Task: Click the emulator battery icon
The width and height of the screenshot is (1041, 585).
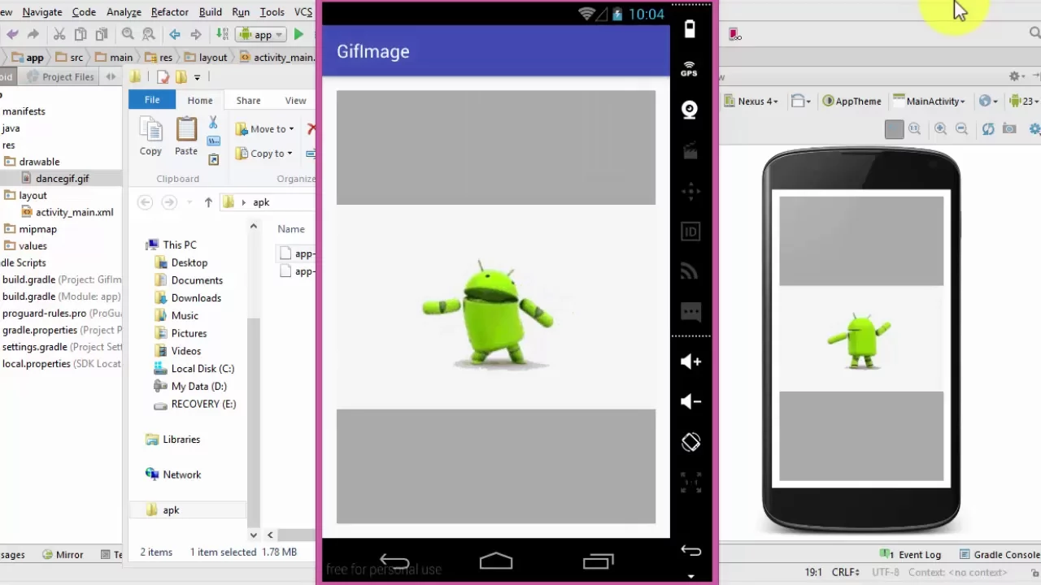Action: [690, 29]
